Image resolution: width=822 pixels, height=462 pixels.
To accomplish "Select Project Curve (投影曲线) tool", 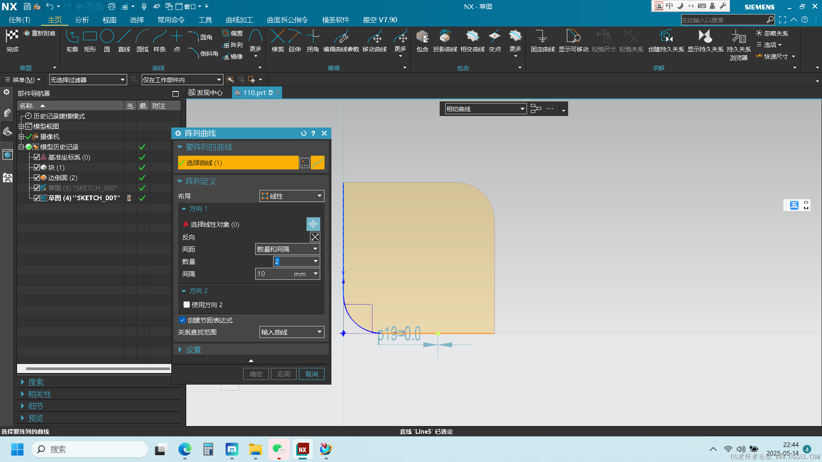I will 445,41.
